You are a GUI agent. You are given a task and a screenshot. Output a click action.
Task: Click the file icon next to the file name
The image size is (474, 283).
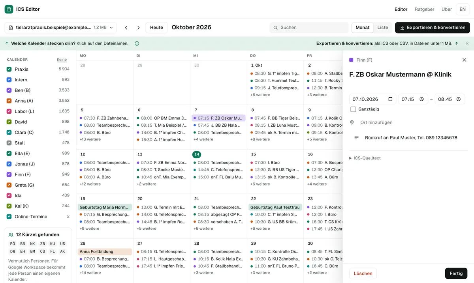pyautogui.click(x=11, y=28)
